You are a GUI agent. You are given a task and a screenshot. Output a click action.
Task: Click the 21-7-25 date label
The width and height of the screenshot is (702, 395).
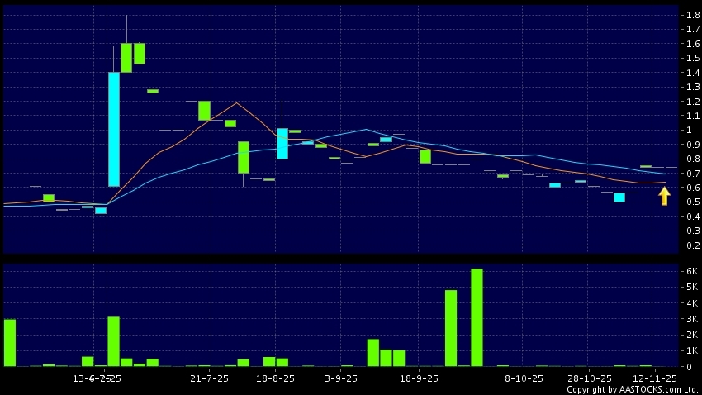(x=209, y=378)
